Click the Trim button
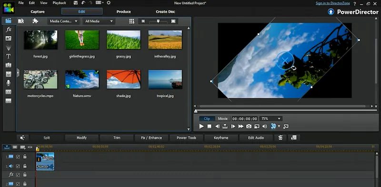Screen dimensions: 381x187 (x=117, y=138)
